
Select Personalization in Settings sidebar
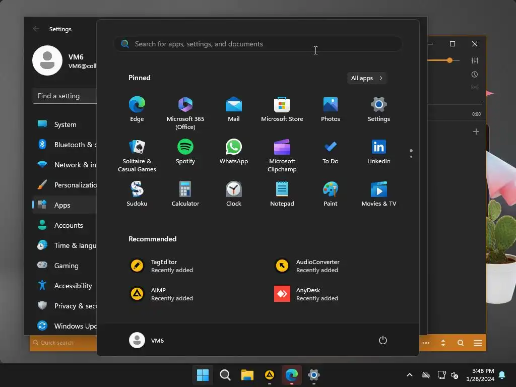click(x=65, y=185)
